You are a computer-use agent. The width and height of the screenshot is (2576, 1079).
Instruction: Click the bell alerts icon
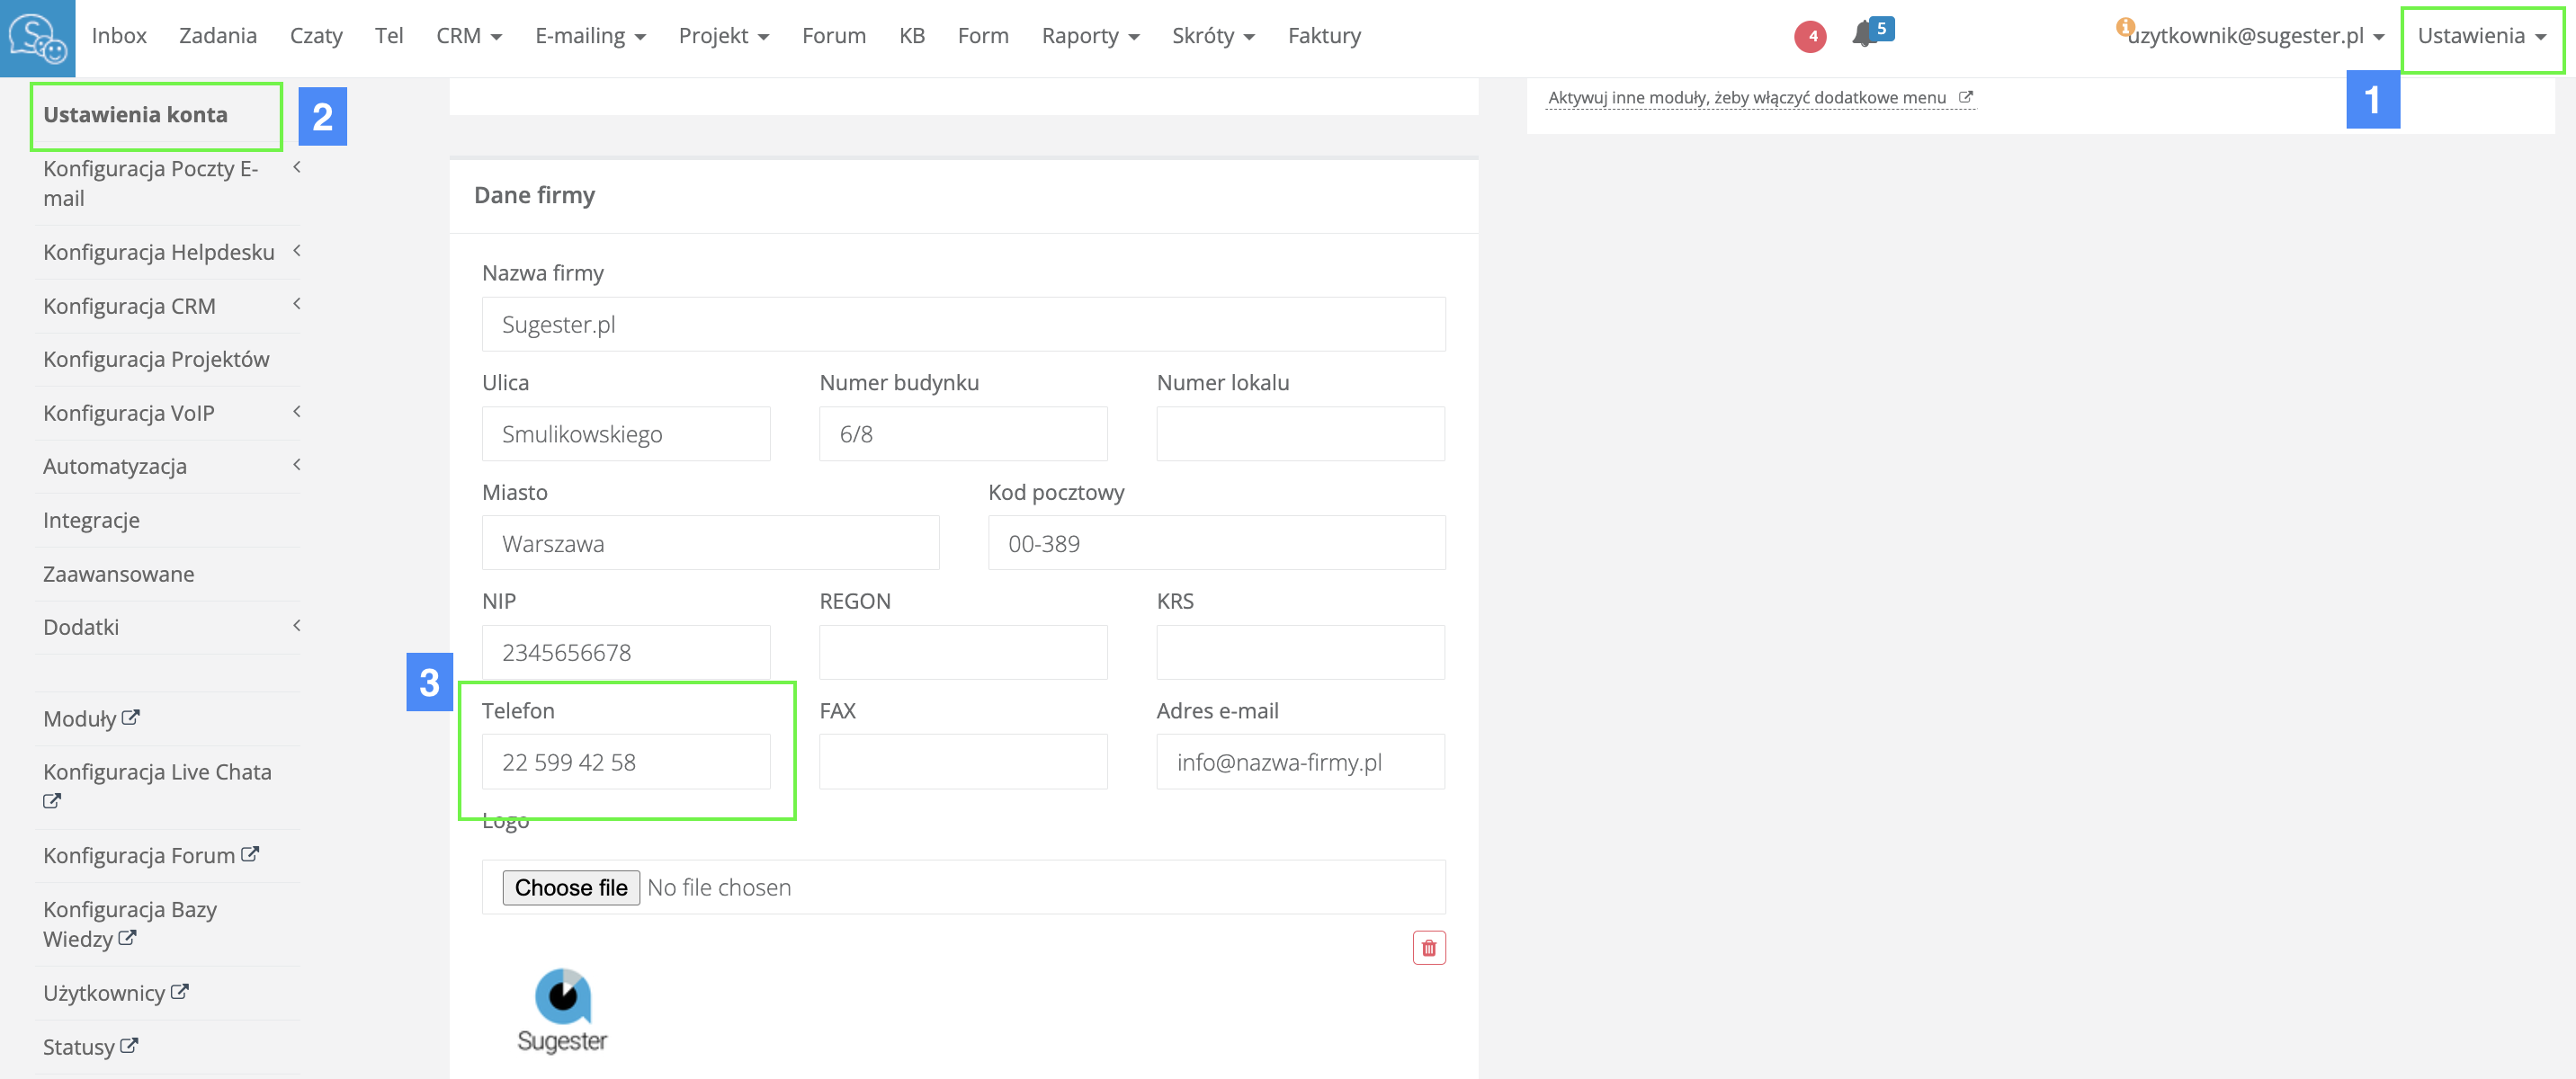[1862, 35]
